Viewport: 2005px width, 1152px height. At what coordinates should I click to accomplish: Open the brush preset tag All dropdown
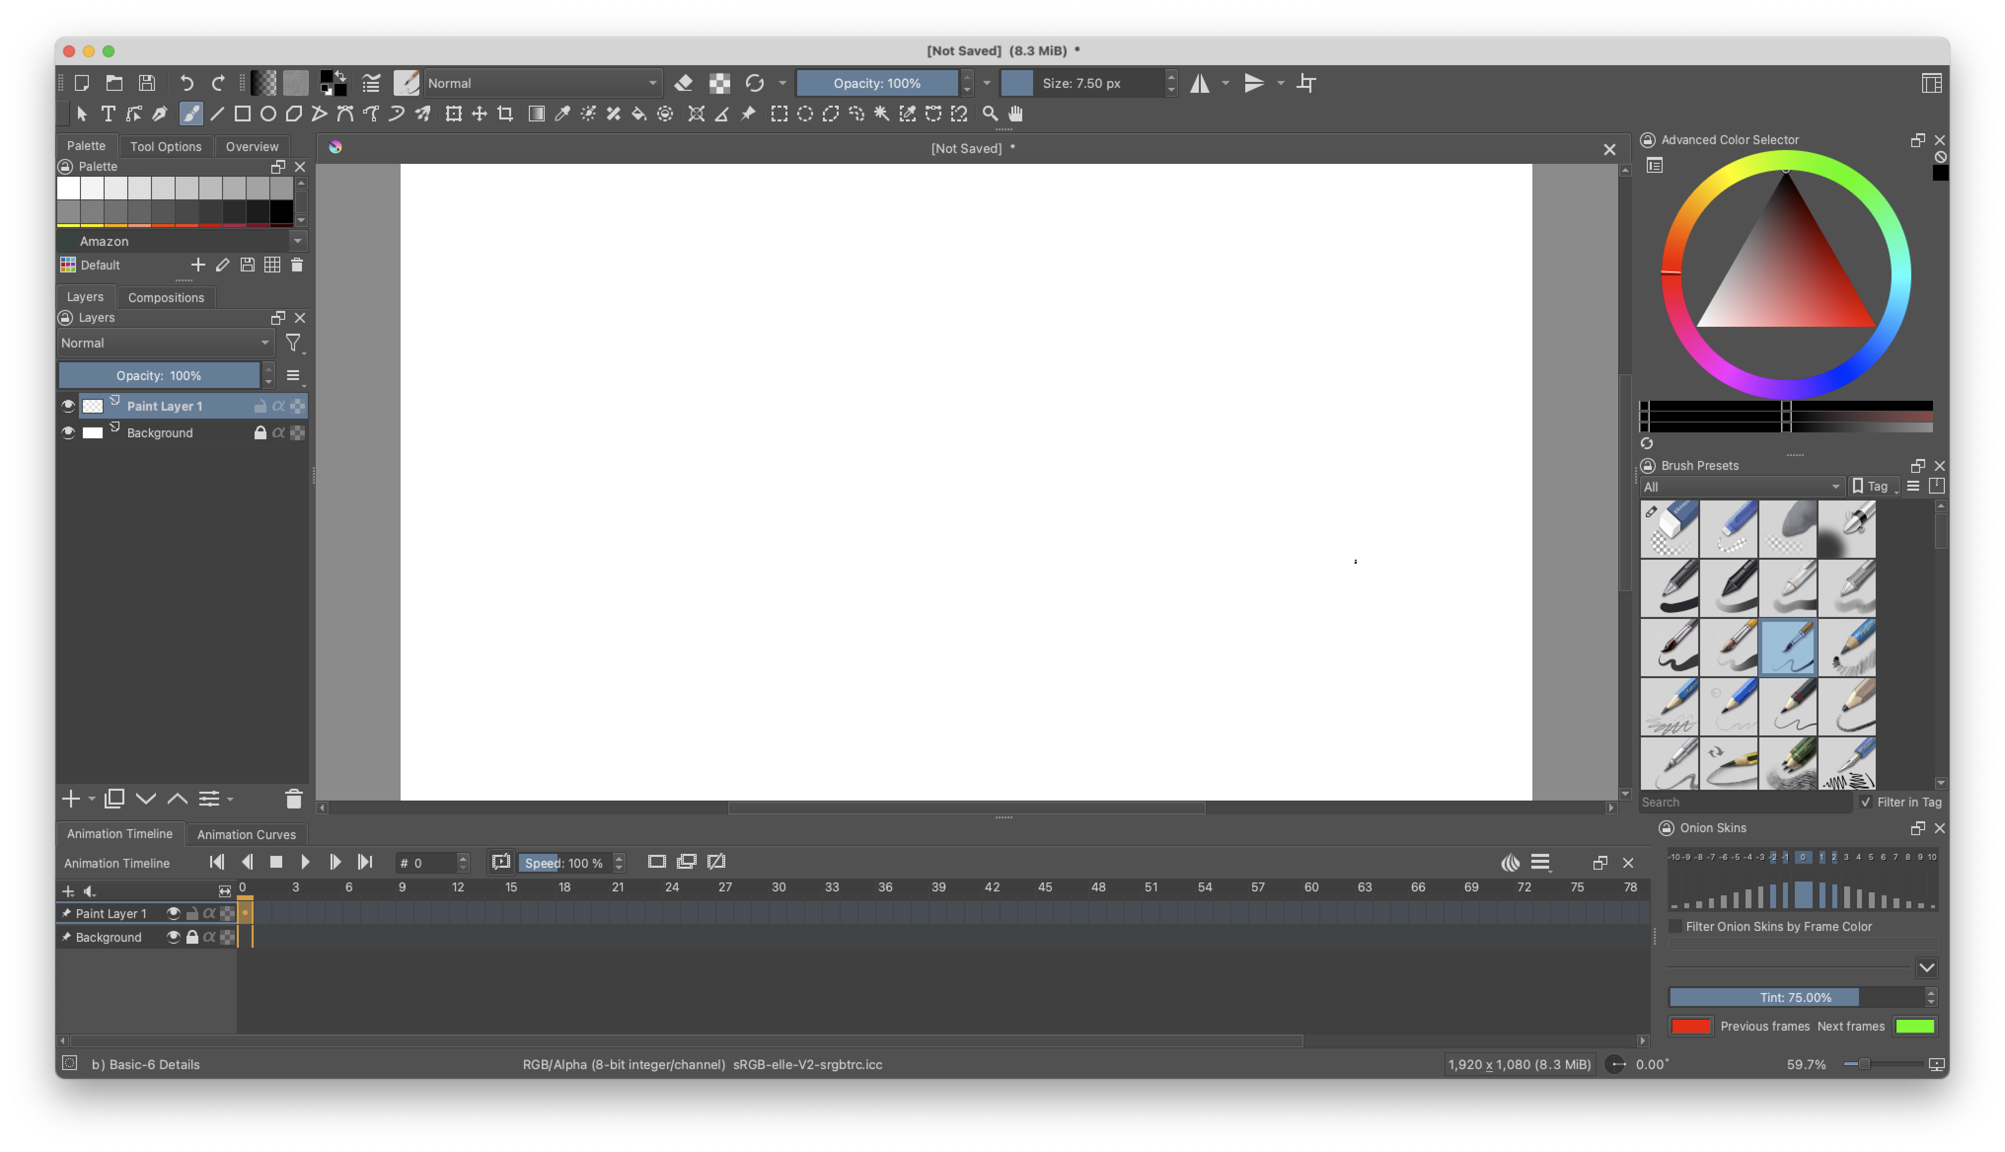coord(1742,487)
